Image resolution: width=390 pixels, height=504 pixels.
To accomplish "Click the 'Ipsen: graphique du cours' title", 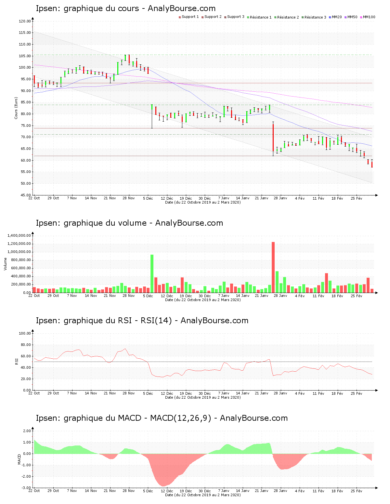I will [125, 8].
